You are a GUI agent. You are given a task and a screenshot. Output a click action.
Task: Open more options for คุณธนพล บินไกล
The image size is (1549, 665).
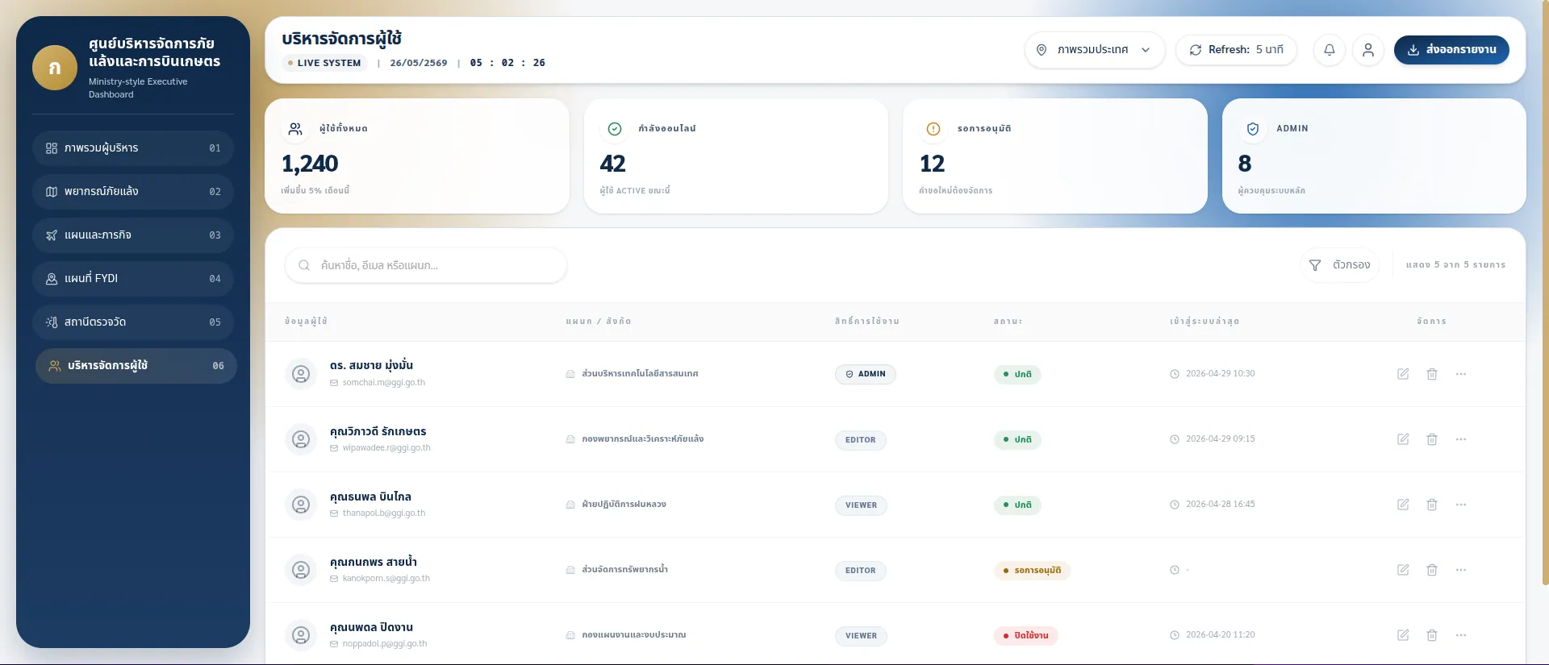pyautogui.click(x=1461, y=505)
